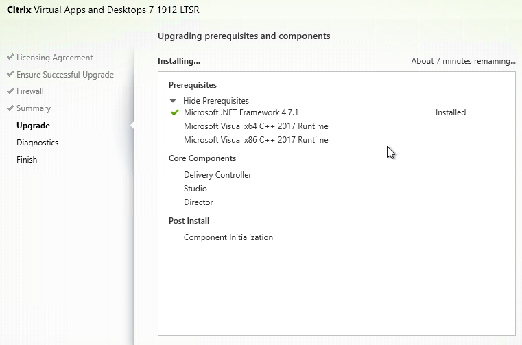Viewport: 522px width, 345px height.
Task: Select the Finish step in the sidebar
Action: [27, 160]
